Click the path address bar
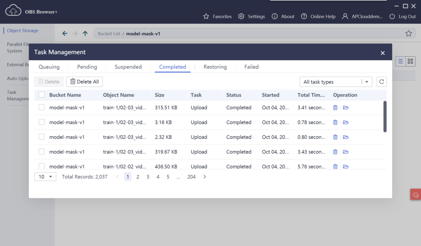 pos(254,34)
